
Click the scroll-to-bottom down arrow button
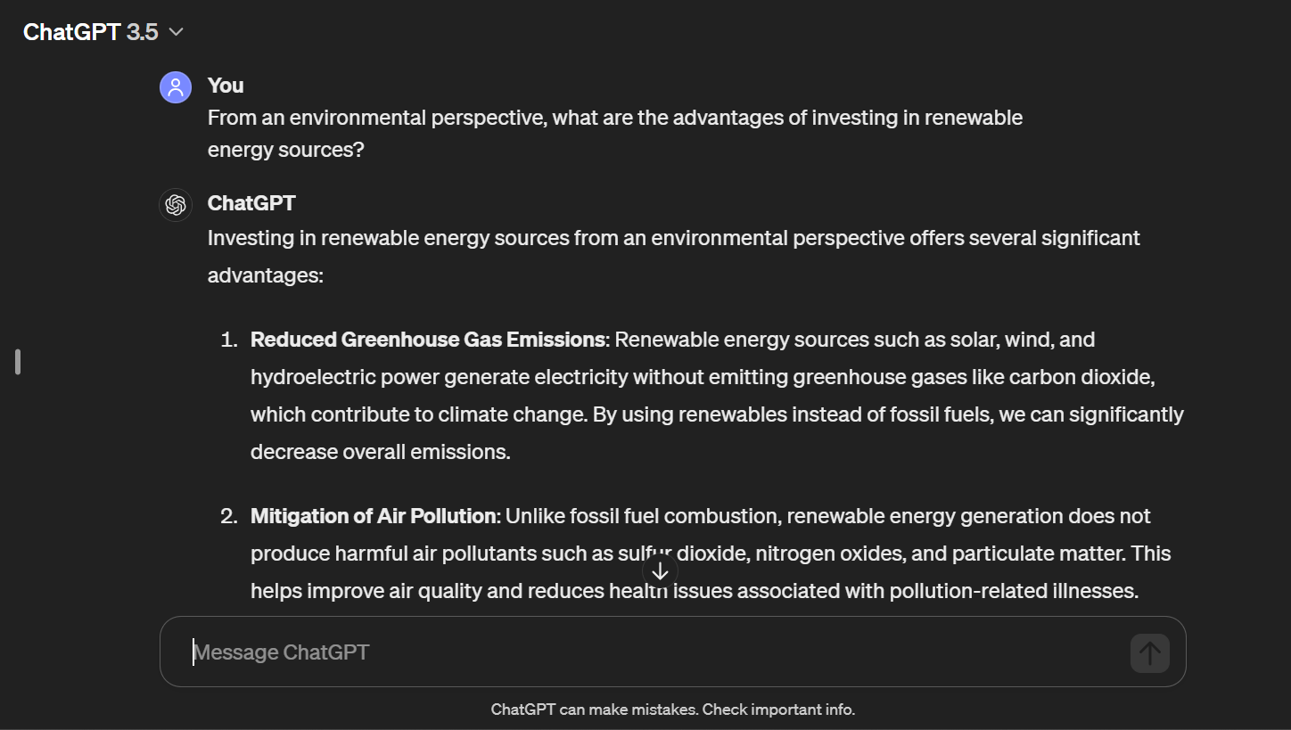(660, 570)
